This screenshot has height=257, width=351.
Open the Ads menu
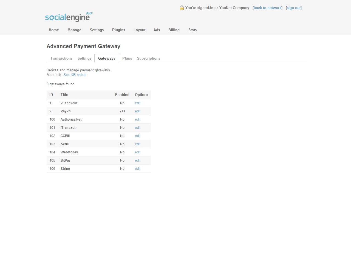(x=157, y=30)
